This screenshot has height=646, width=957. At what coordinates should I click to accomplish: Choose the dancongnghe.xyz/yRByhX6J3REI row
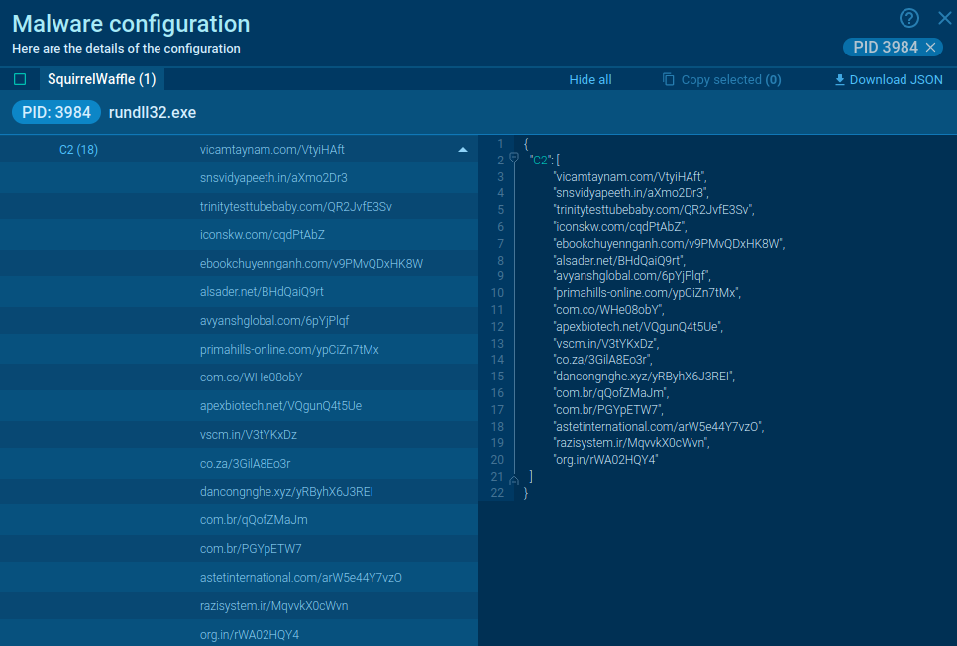[285, 492]
